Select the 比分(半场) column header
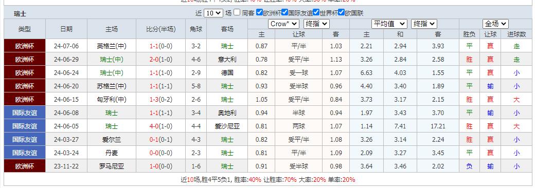Viewport: 535px width, 188px height. pyautogui.click(x=160, y=29)
